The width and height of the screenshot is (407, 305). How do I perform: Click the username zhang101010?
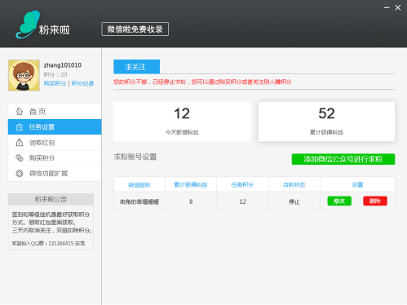point(63,65)
